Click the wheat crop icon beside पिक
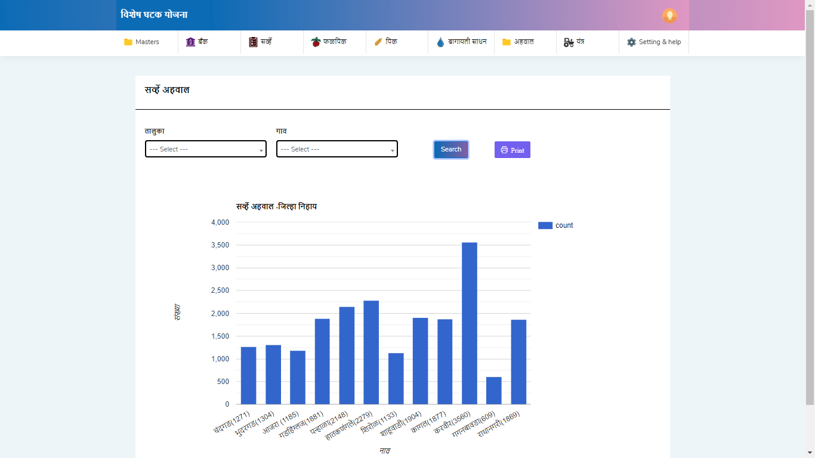This screenshot has width=815, height=458. coord(378,42)
